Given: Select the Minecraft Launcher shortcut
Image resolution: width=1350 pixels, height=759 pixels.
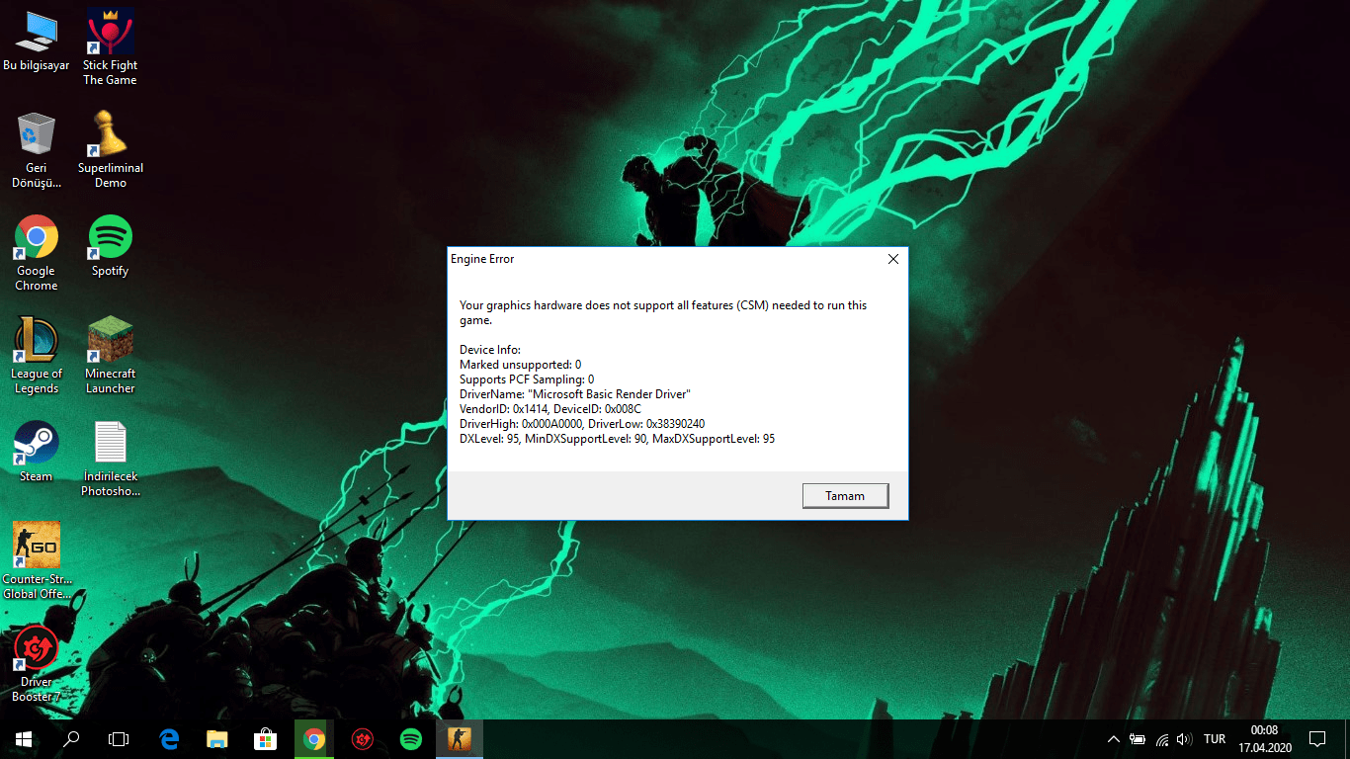Looking at the screenshot, I should 110,356.
